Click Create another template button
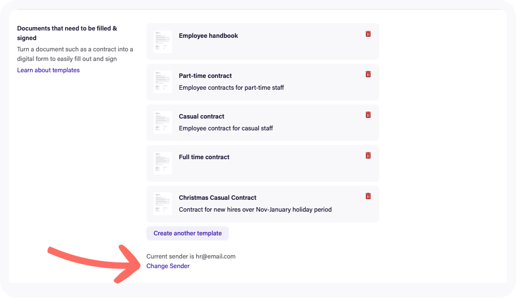 pyautogui.click(x=188, y=233)
